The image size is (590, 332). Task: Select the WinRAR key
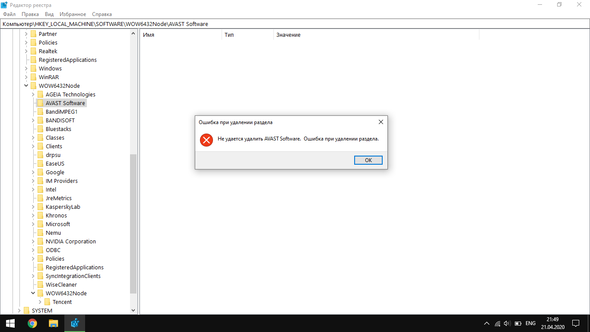(x=49, y=77)
